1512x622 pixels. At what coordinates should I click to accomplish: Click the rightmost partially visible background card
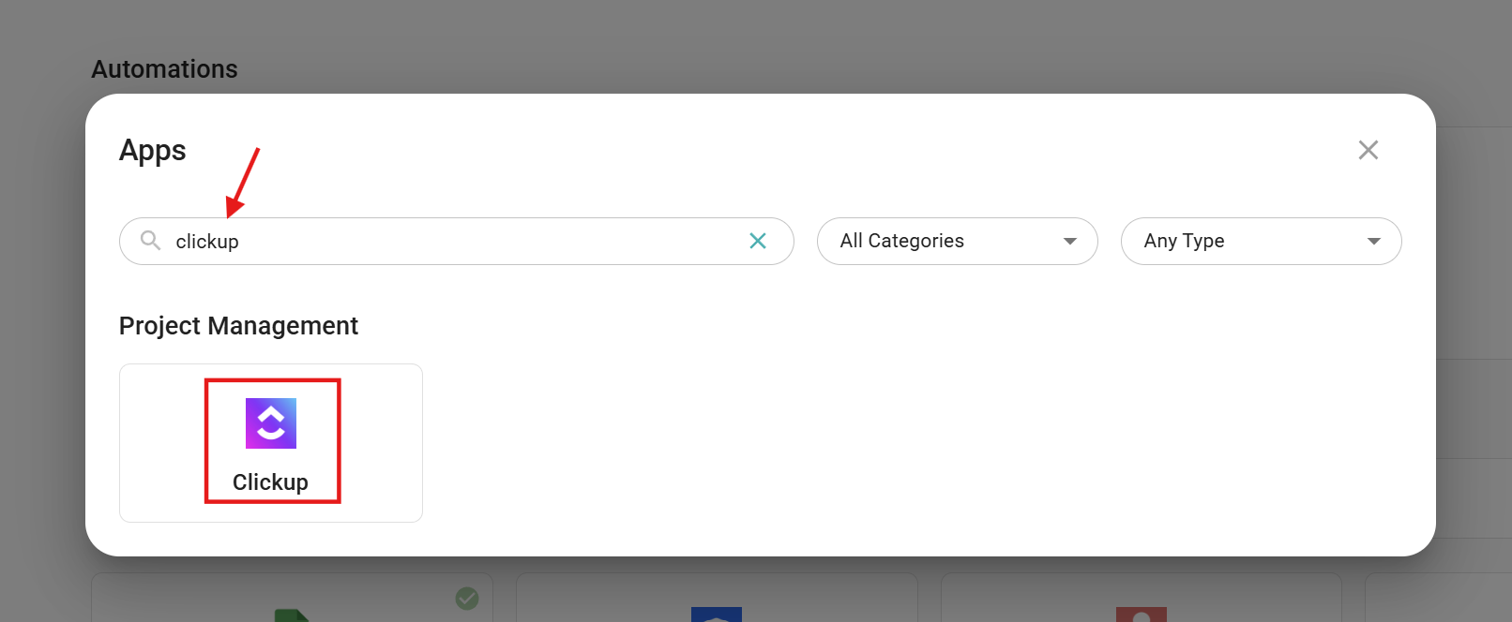(x=1438, y=600)
